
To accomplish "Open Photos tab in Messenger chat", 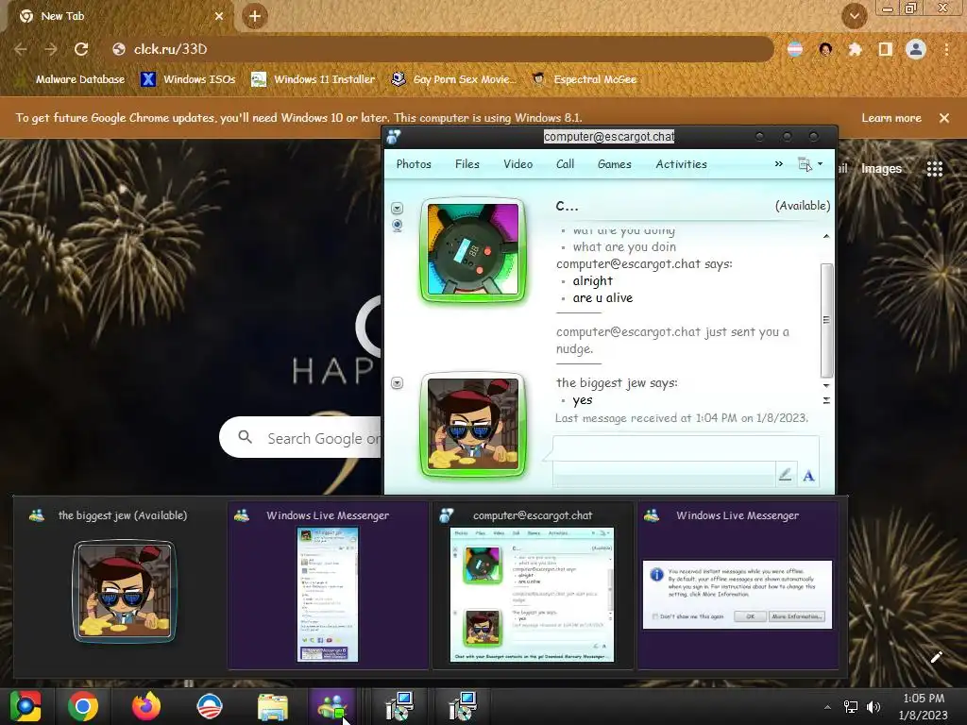I will click(x=414, y=164).
